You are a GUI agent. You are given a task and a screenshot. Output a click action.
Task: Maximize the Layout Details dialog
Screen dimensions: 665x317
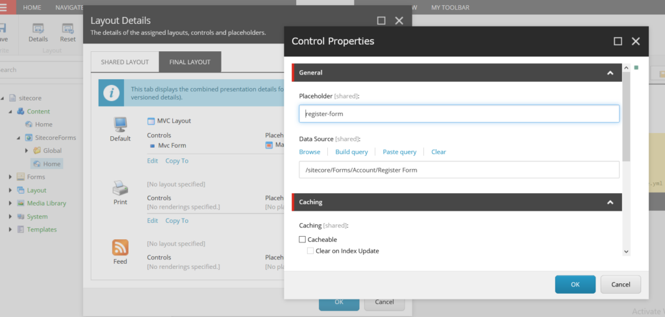point(381,21)
